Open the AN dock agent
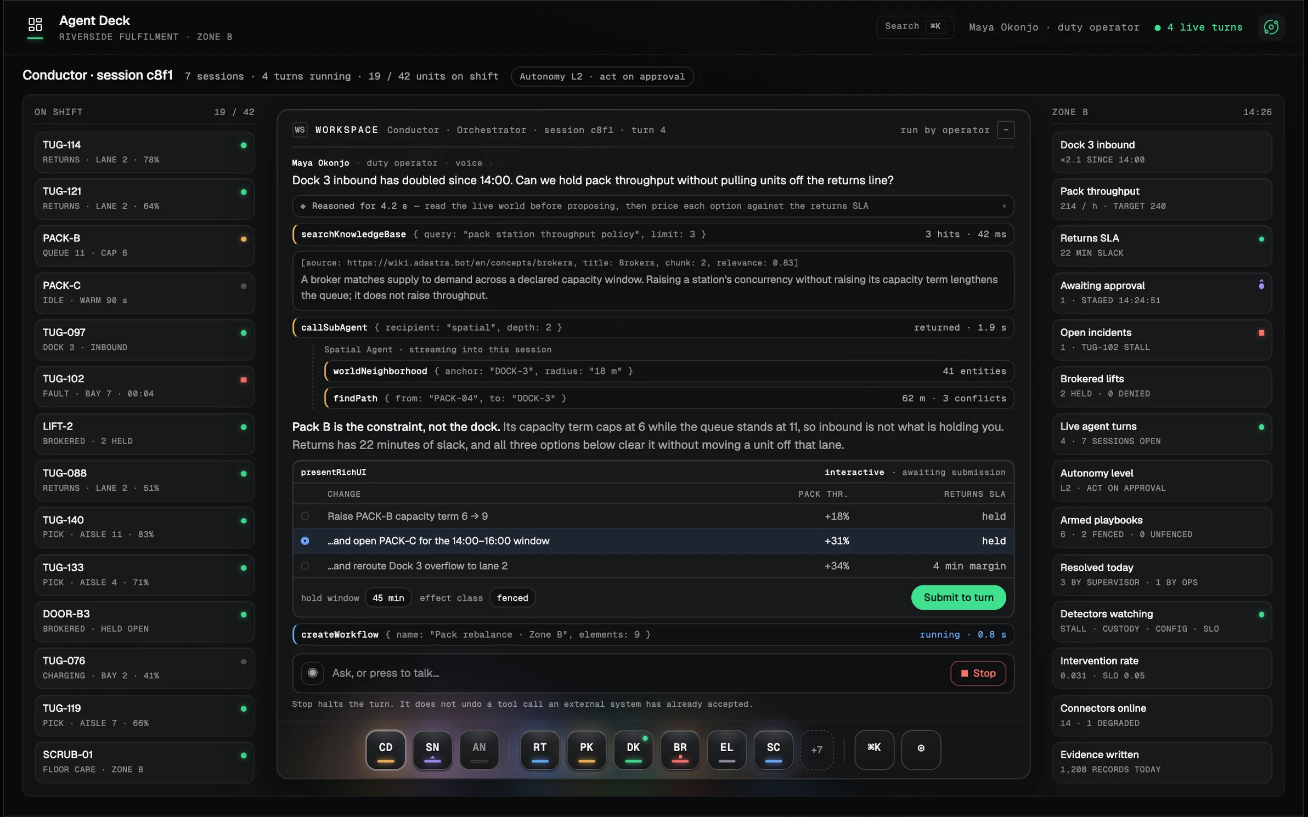 [478, 749]
